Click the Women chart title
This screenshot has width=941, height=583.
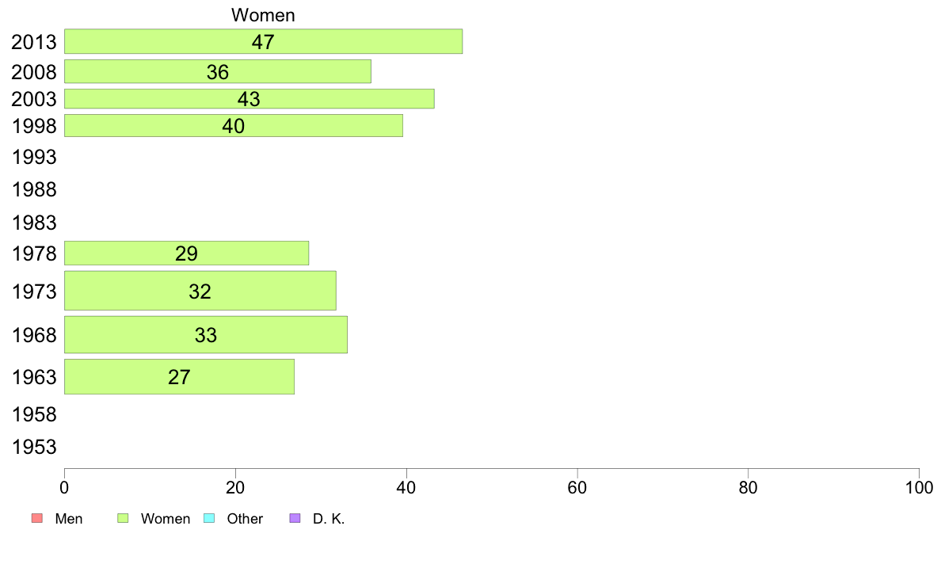(x=264, y=15)
